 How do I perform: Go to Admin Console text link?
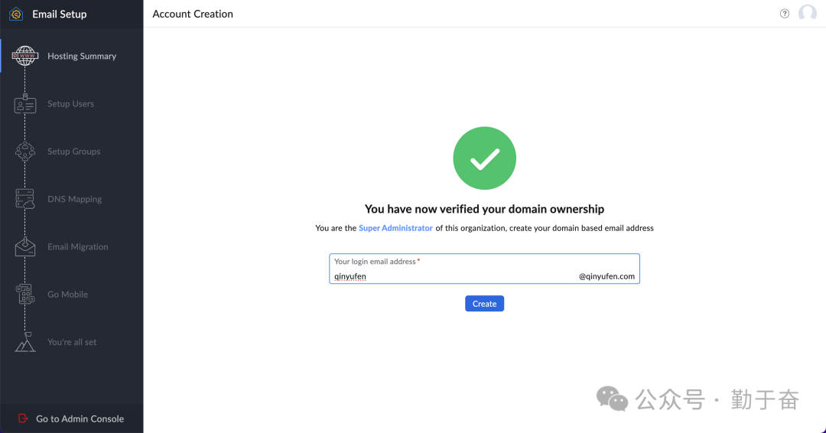pyautogui.click(x=80, y=418)
